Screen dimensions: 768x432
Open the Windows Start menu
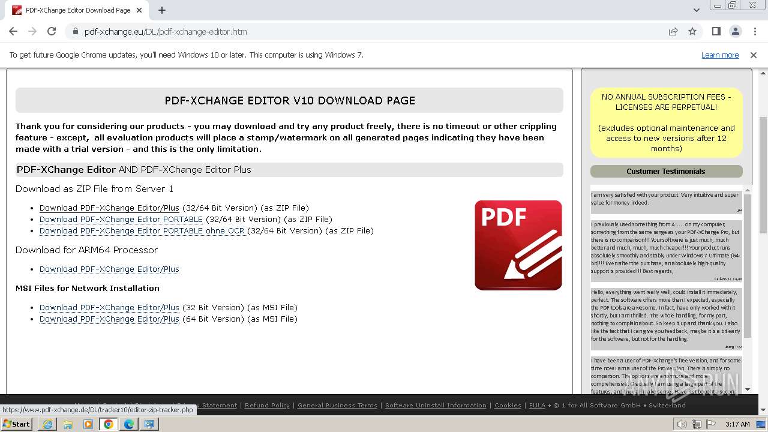[16, 424]
